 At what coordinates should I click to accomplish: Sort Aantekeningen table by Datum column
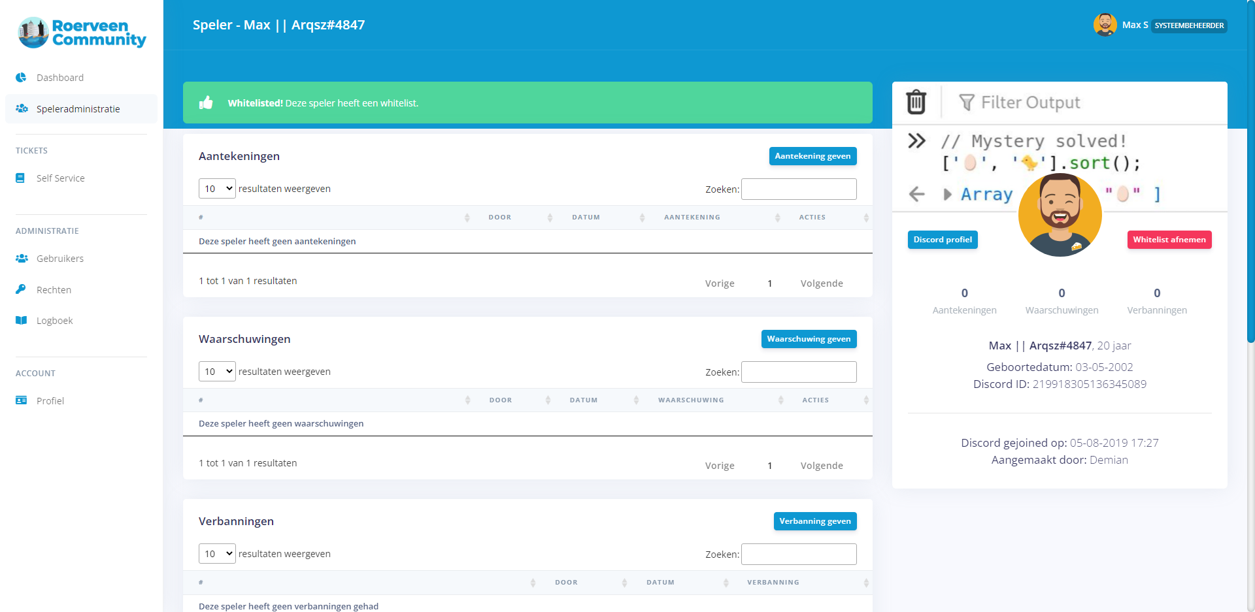click(586, 217)
